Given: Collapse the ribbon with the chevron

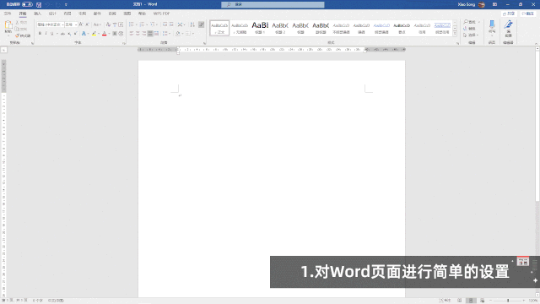Looking at the screenshot, I should [x=536, y=43].
